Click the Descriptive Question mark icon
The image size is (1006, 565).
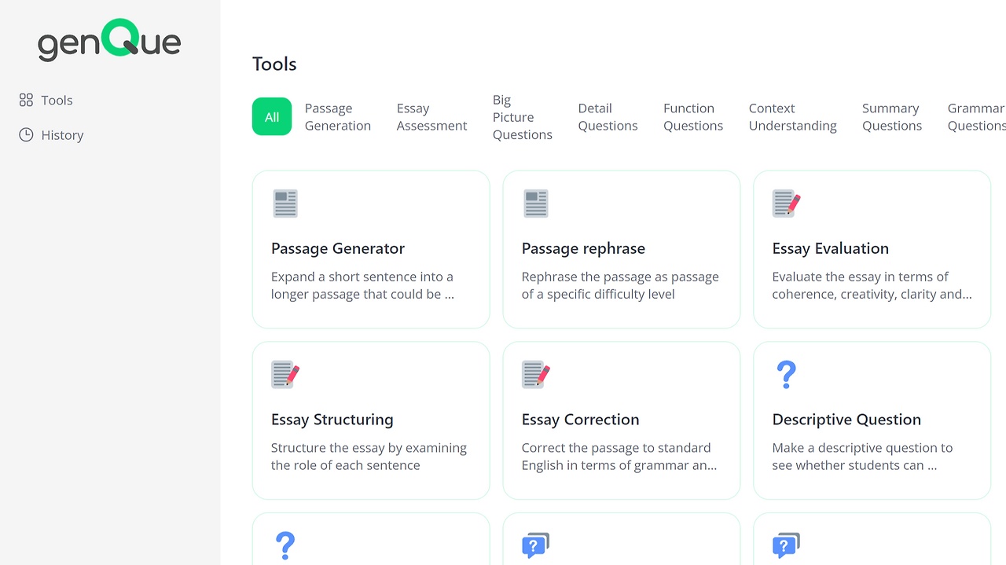[x=786, y=375]
